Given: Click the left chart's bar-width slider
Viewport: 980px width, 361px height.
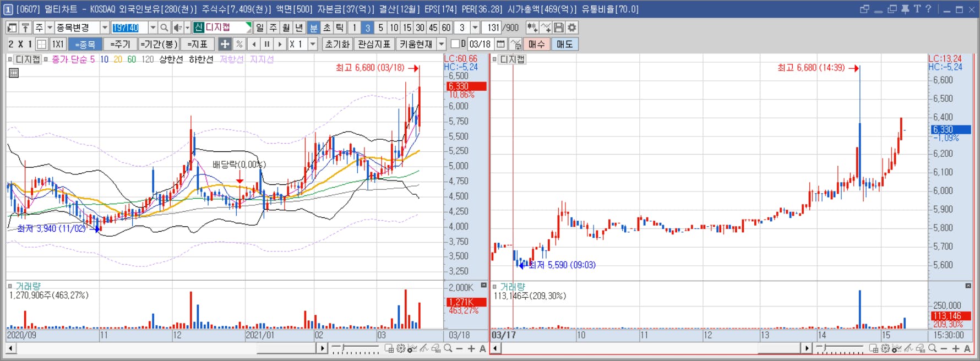Looking at the screenshot, I should coord(355,348).
